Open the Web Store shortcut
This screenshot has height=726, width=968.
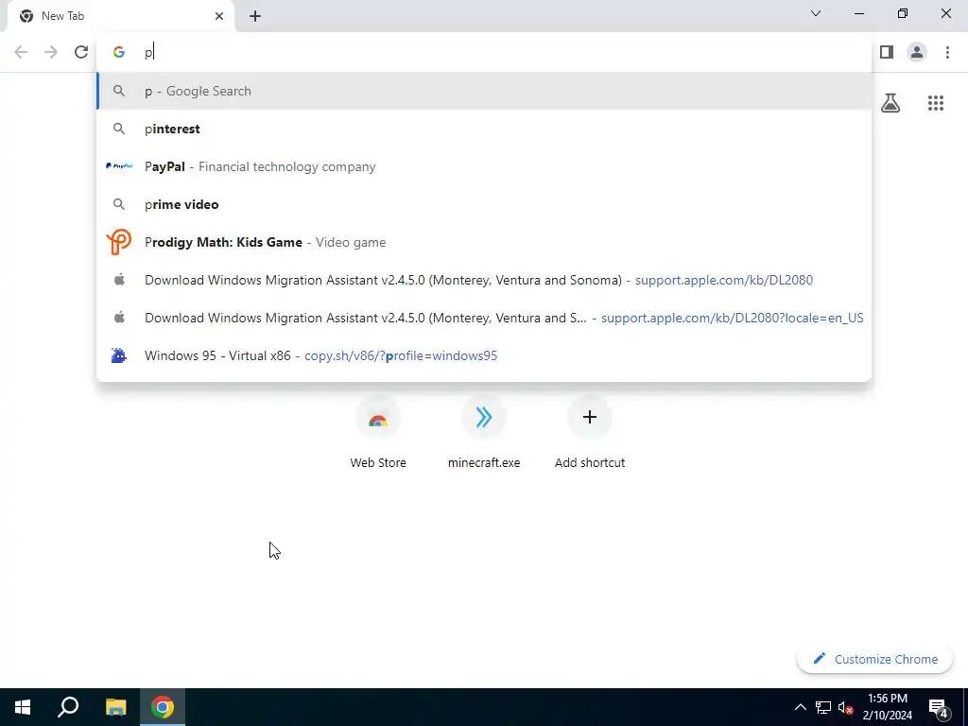point(378,433)
